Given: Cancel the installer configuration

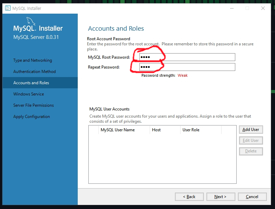Looking at the screenshot, I should point(252,197).
